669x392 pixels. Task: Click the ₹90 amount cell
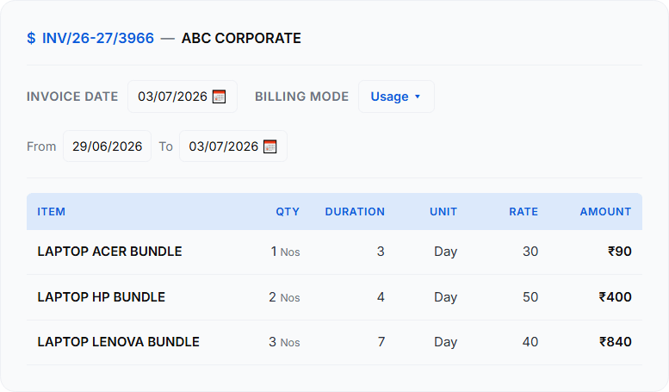click(x=620, y=252)
